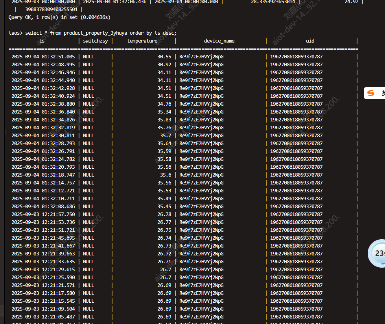Click the 'Query OK, 1 row(s)' result message
This screenshot has height=324, width=385.
59,17
